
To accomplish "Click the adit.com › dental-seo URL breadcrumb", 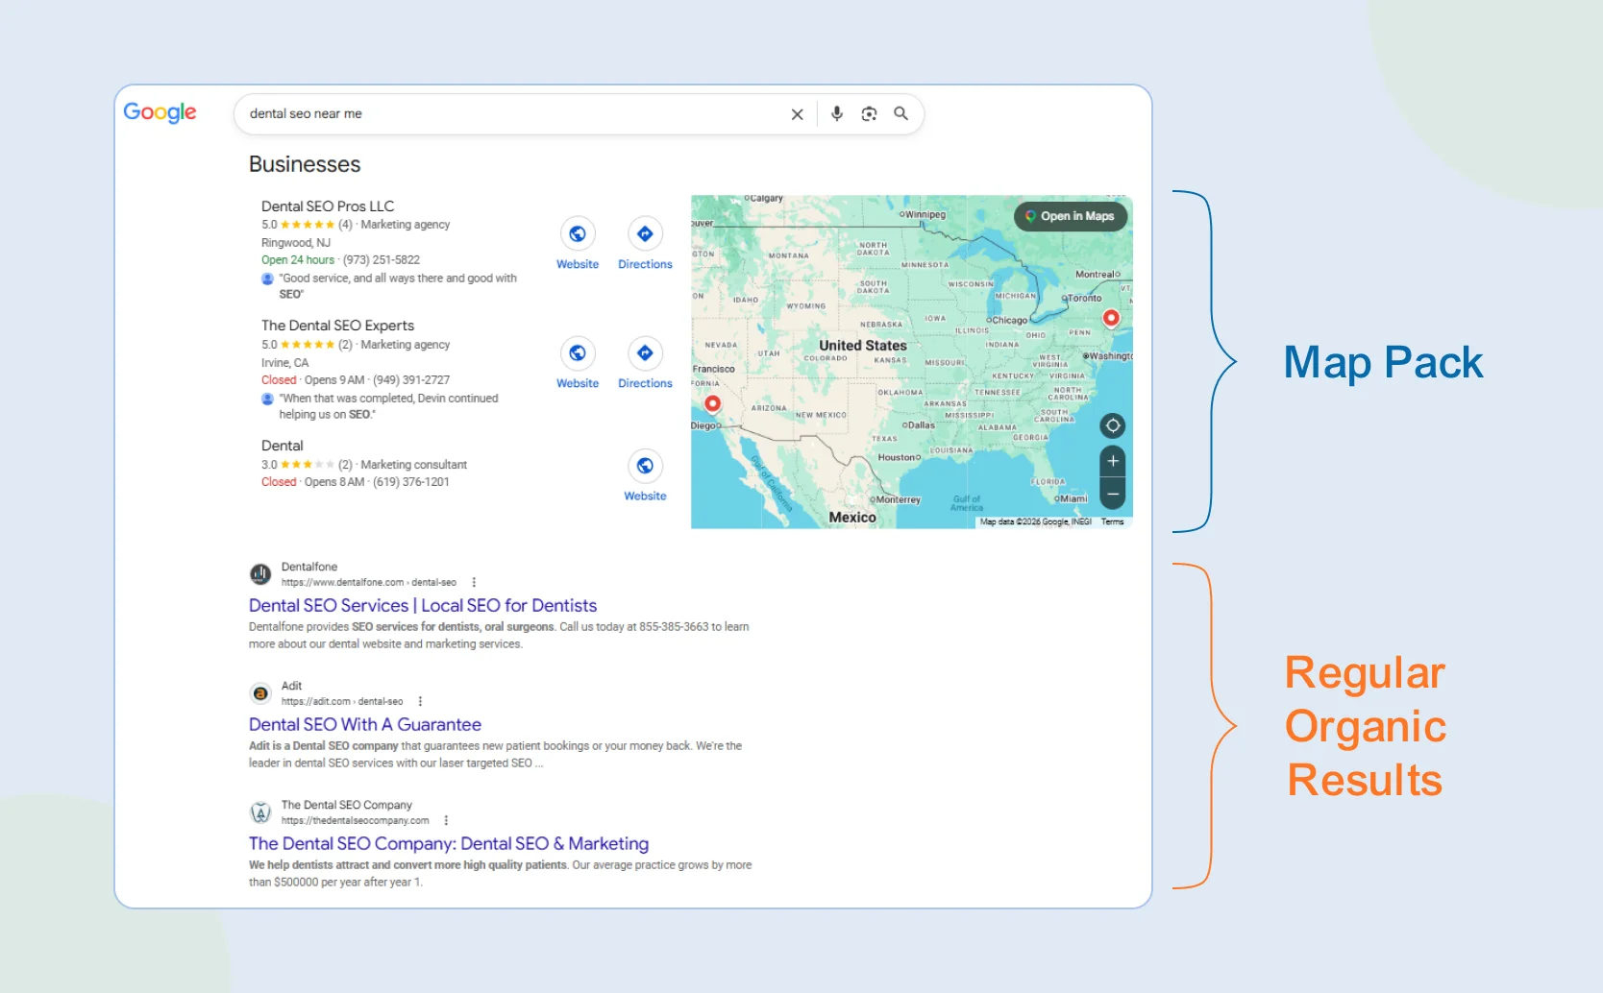I will (x=342, y=701).
